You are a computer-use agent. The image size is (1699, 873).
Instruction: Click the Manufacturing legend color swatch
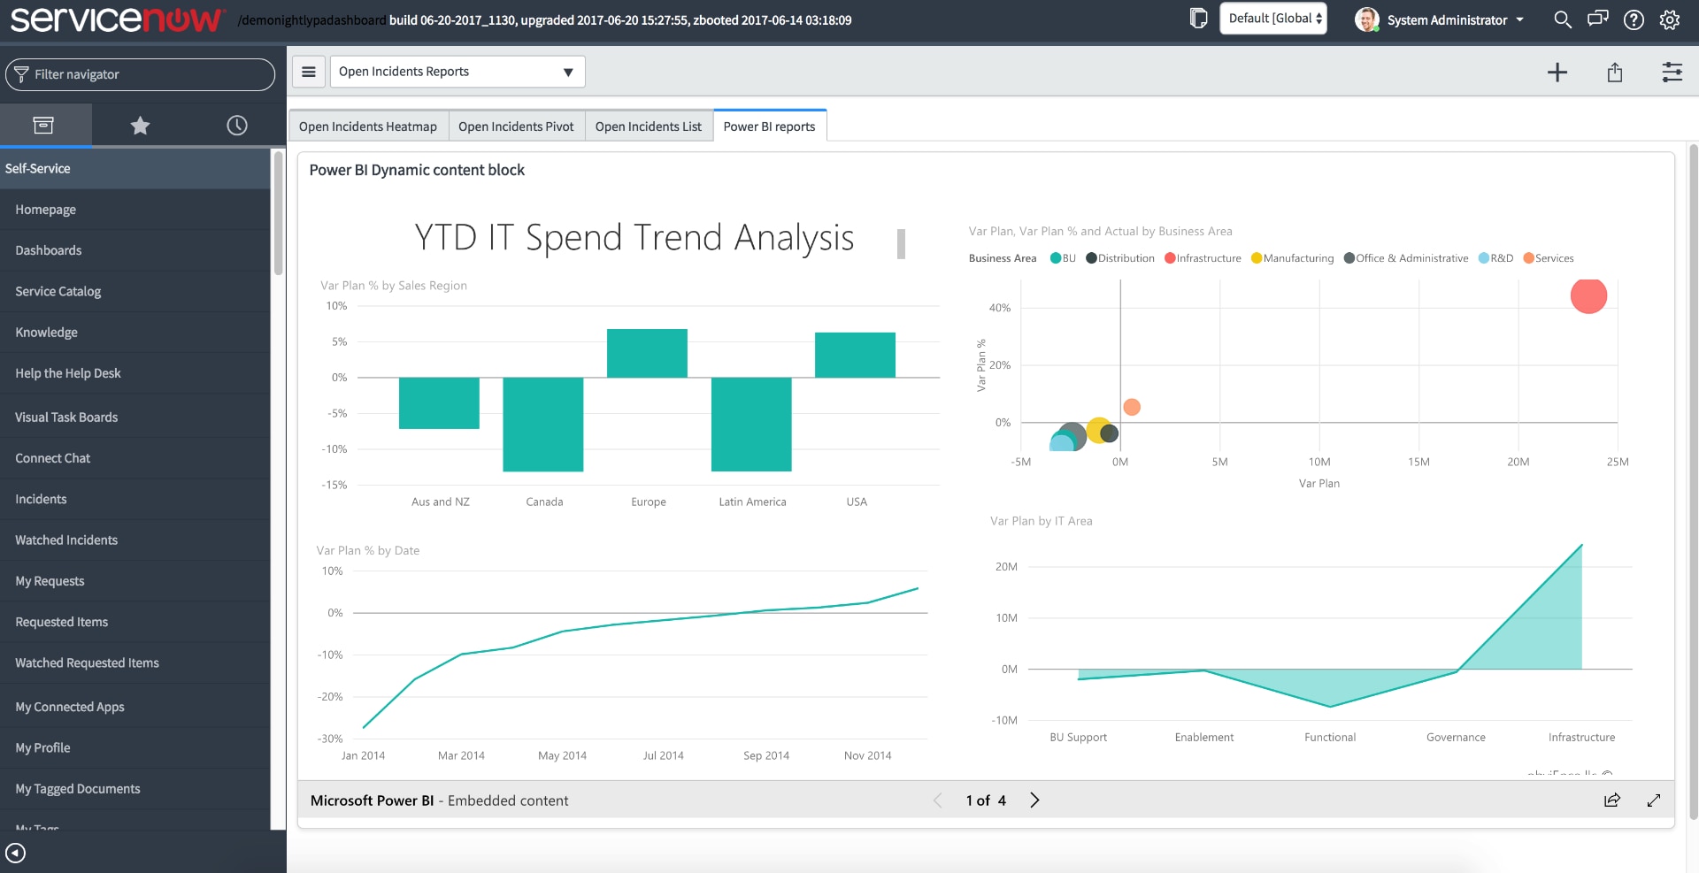[x=1257, y=258]
